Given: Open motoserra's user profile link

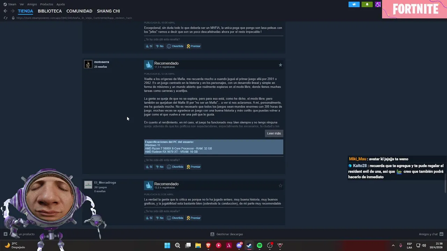Looking at the screenshot, I should coord(102,62).
